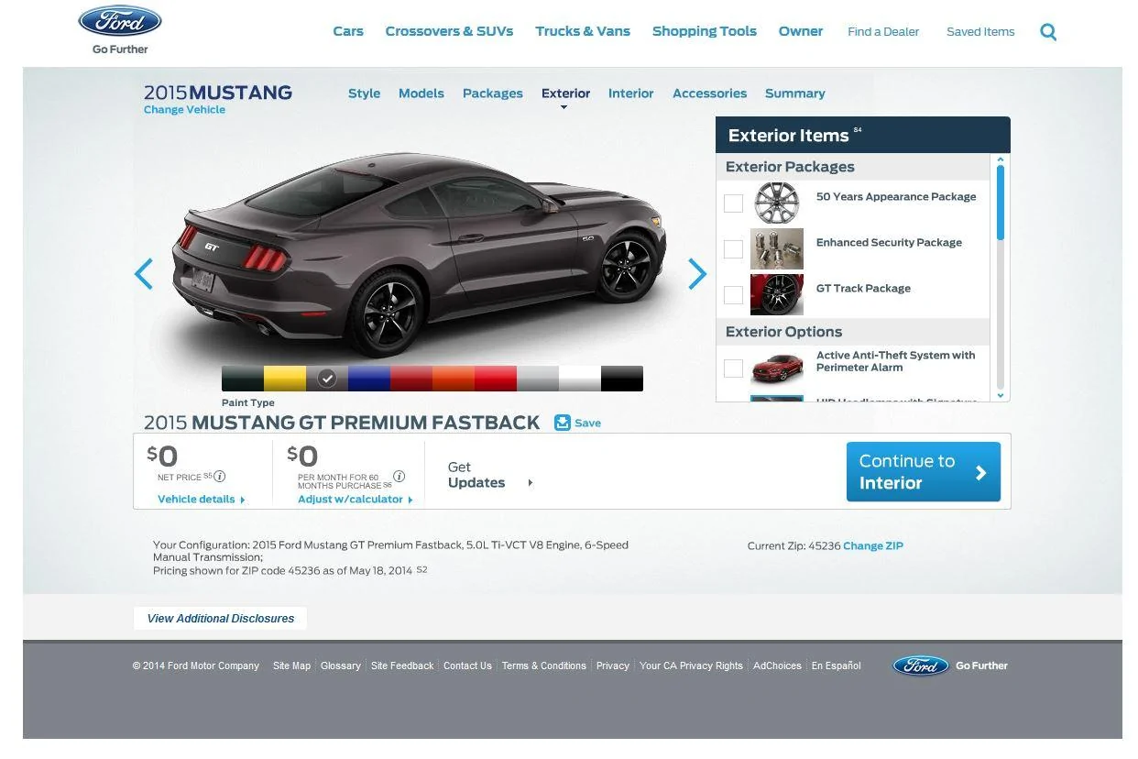The height and width of the screenshot is (759, 1138).
Task: Click the footer Ford Go Further logo
Action: (950, 665)
